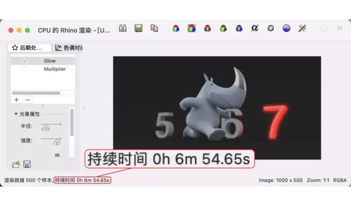Click the faded circular render button
351x206 pixels.
point(324,28)
